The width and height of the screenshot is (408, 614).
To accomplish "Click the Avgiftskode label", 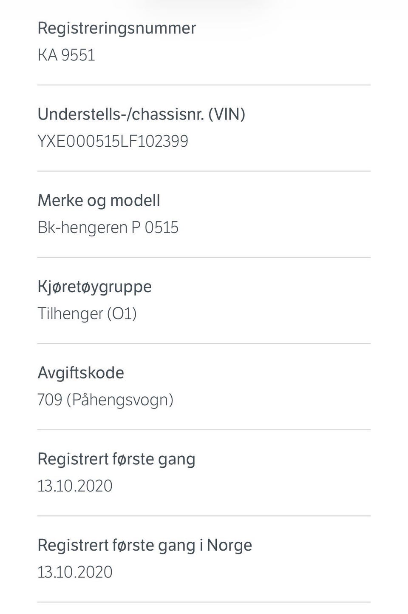I will 81,373.
